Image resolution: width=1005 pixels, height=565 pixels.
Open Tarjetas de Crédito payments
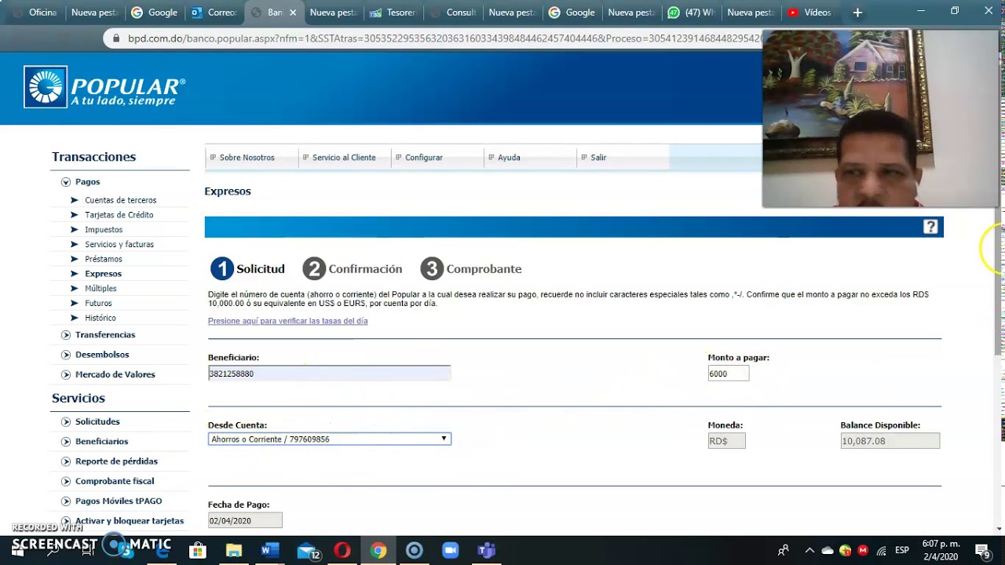pos(119,215)
